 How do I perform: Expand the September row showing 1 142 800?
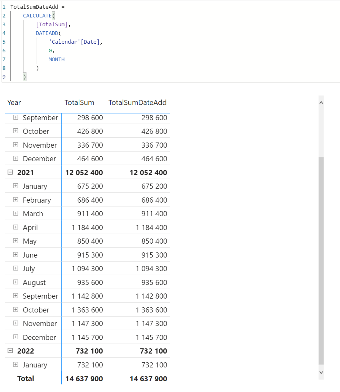point(15,296)
